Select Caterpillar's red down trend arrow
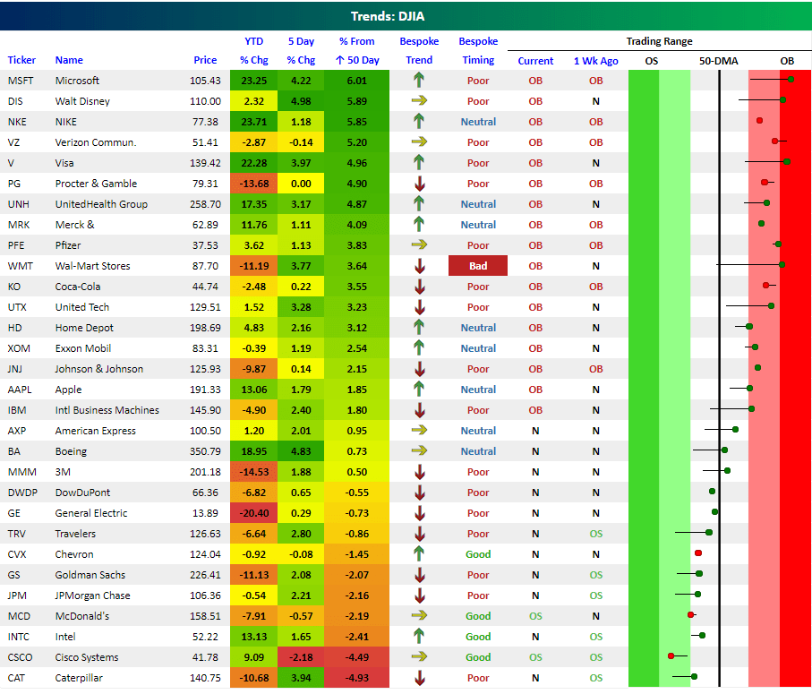Image resolution: width=812 pixels, height=694 pixels. pyautogui.click(x=419, y=678)
